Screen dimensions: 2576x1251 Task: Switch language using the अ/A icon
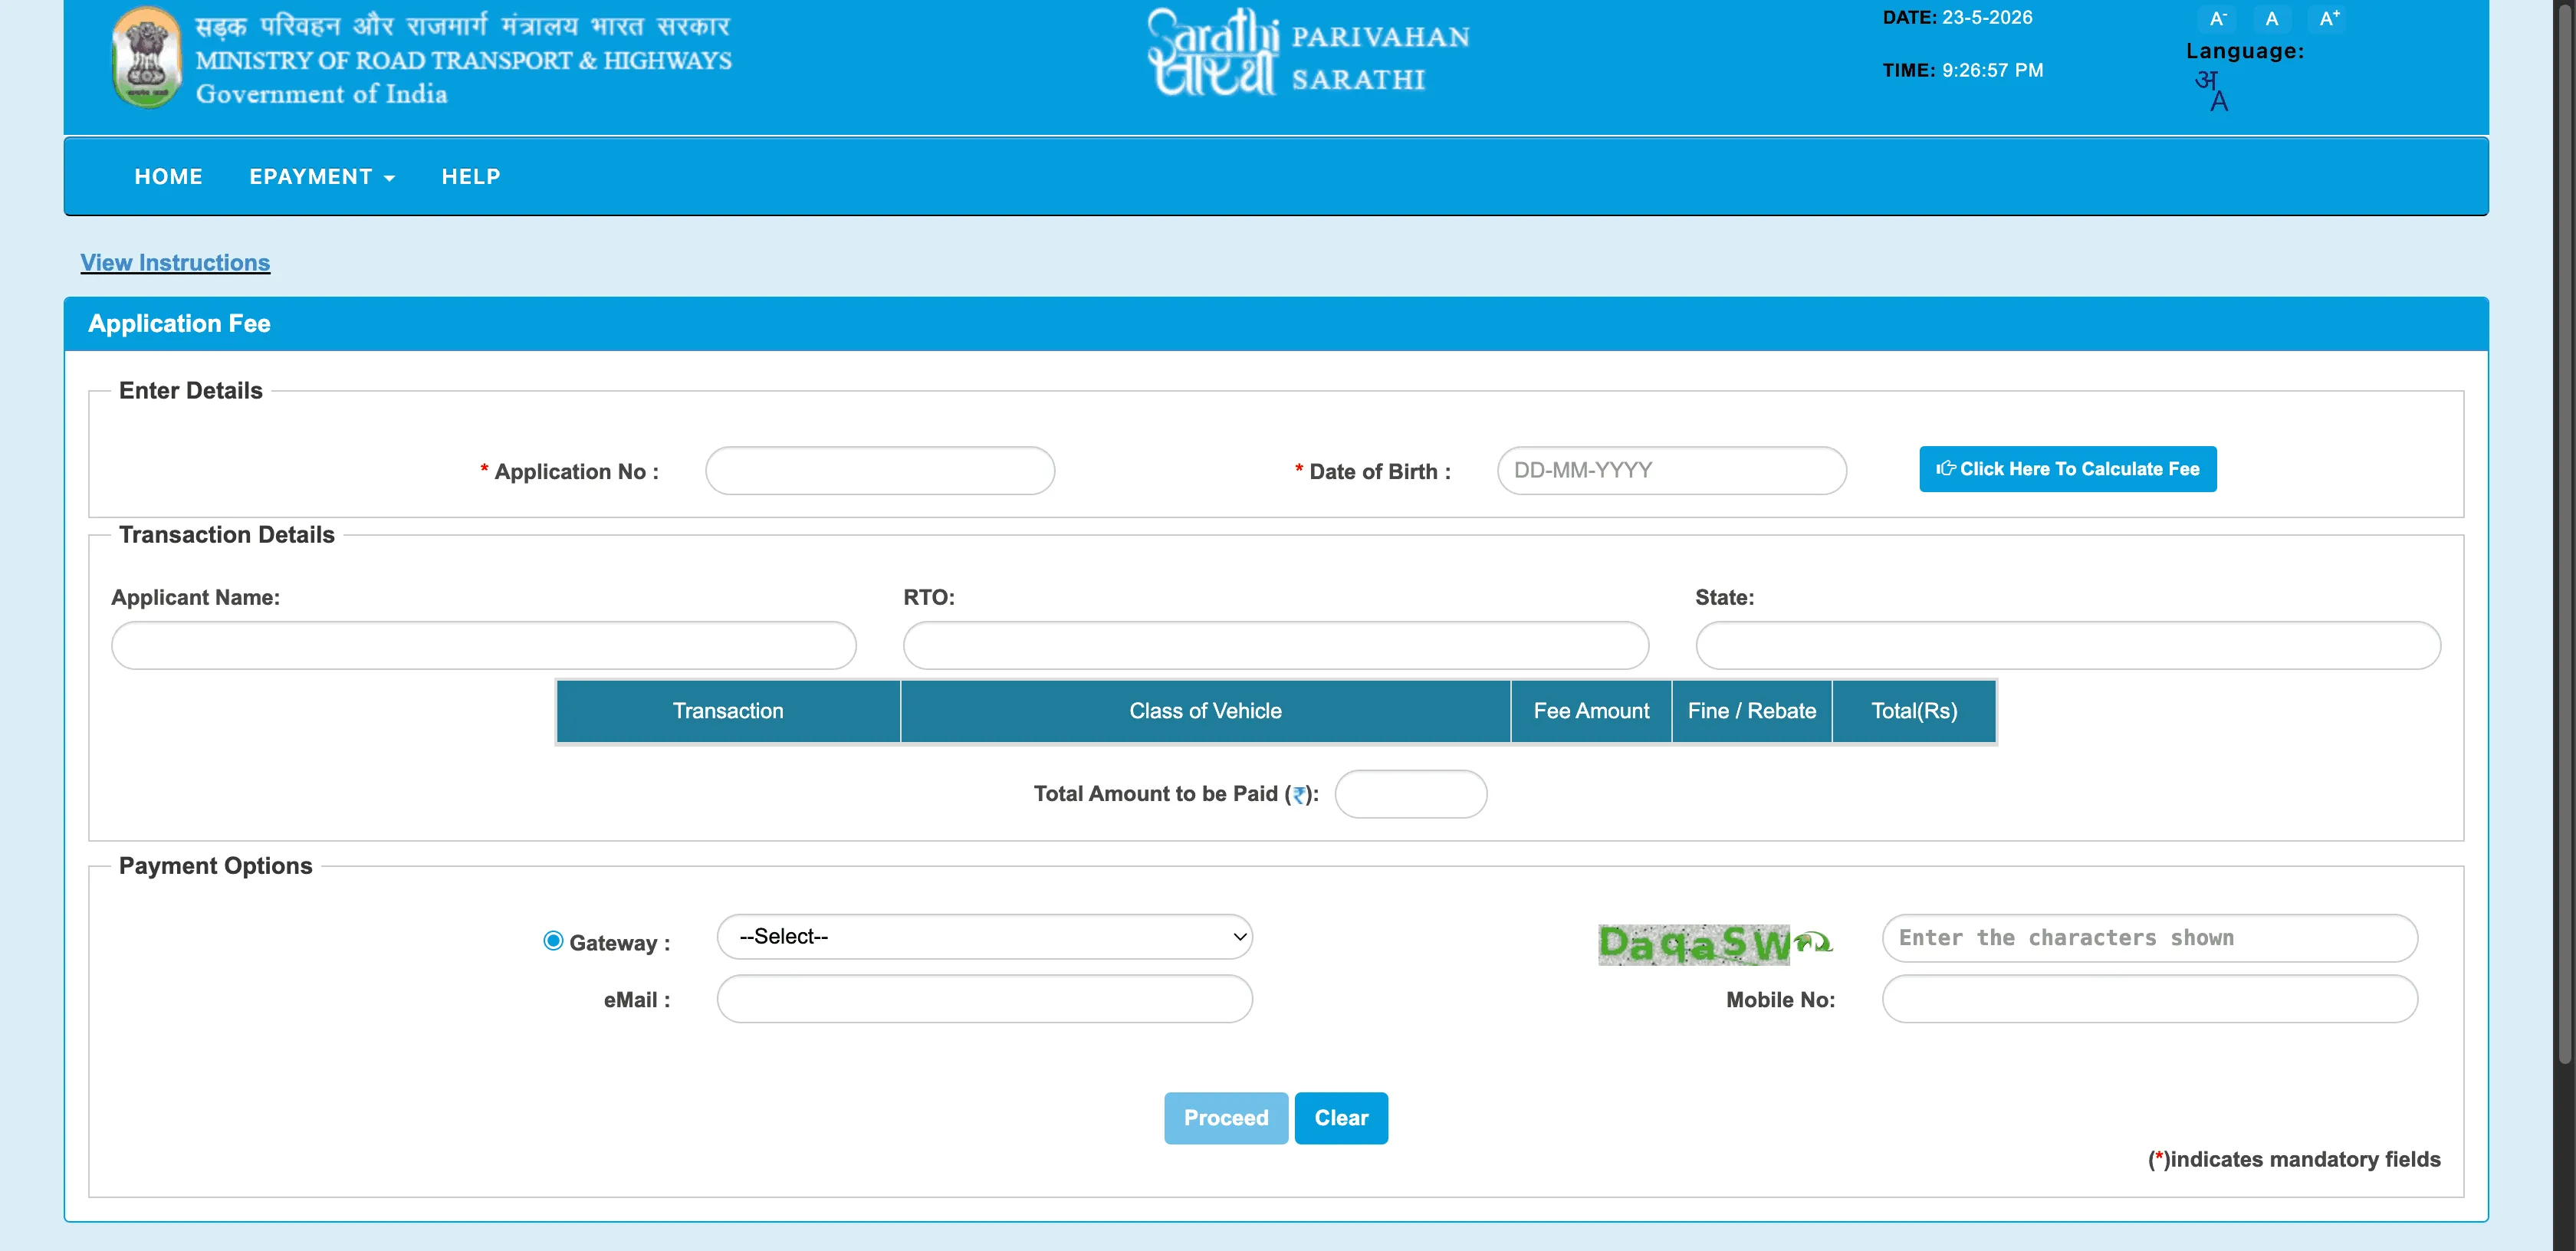[x=2212, y=90]
